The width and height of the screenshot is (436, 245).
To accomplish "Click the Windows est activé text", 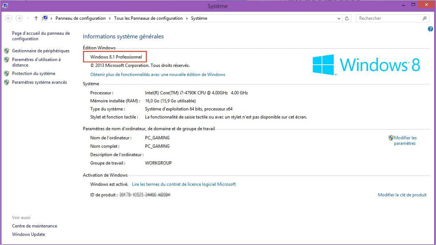I will click(109, 184).
